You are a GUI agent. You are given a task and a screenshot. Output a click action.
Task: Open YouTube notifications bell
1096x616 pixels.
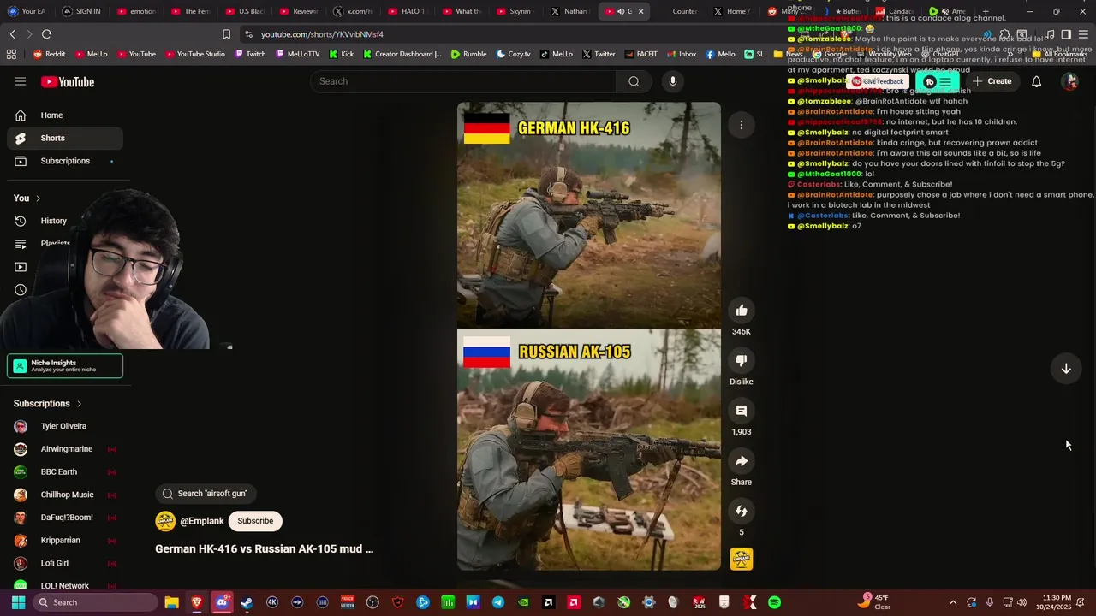pyautogui.click(x=1036, y=81)
